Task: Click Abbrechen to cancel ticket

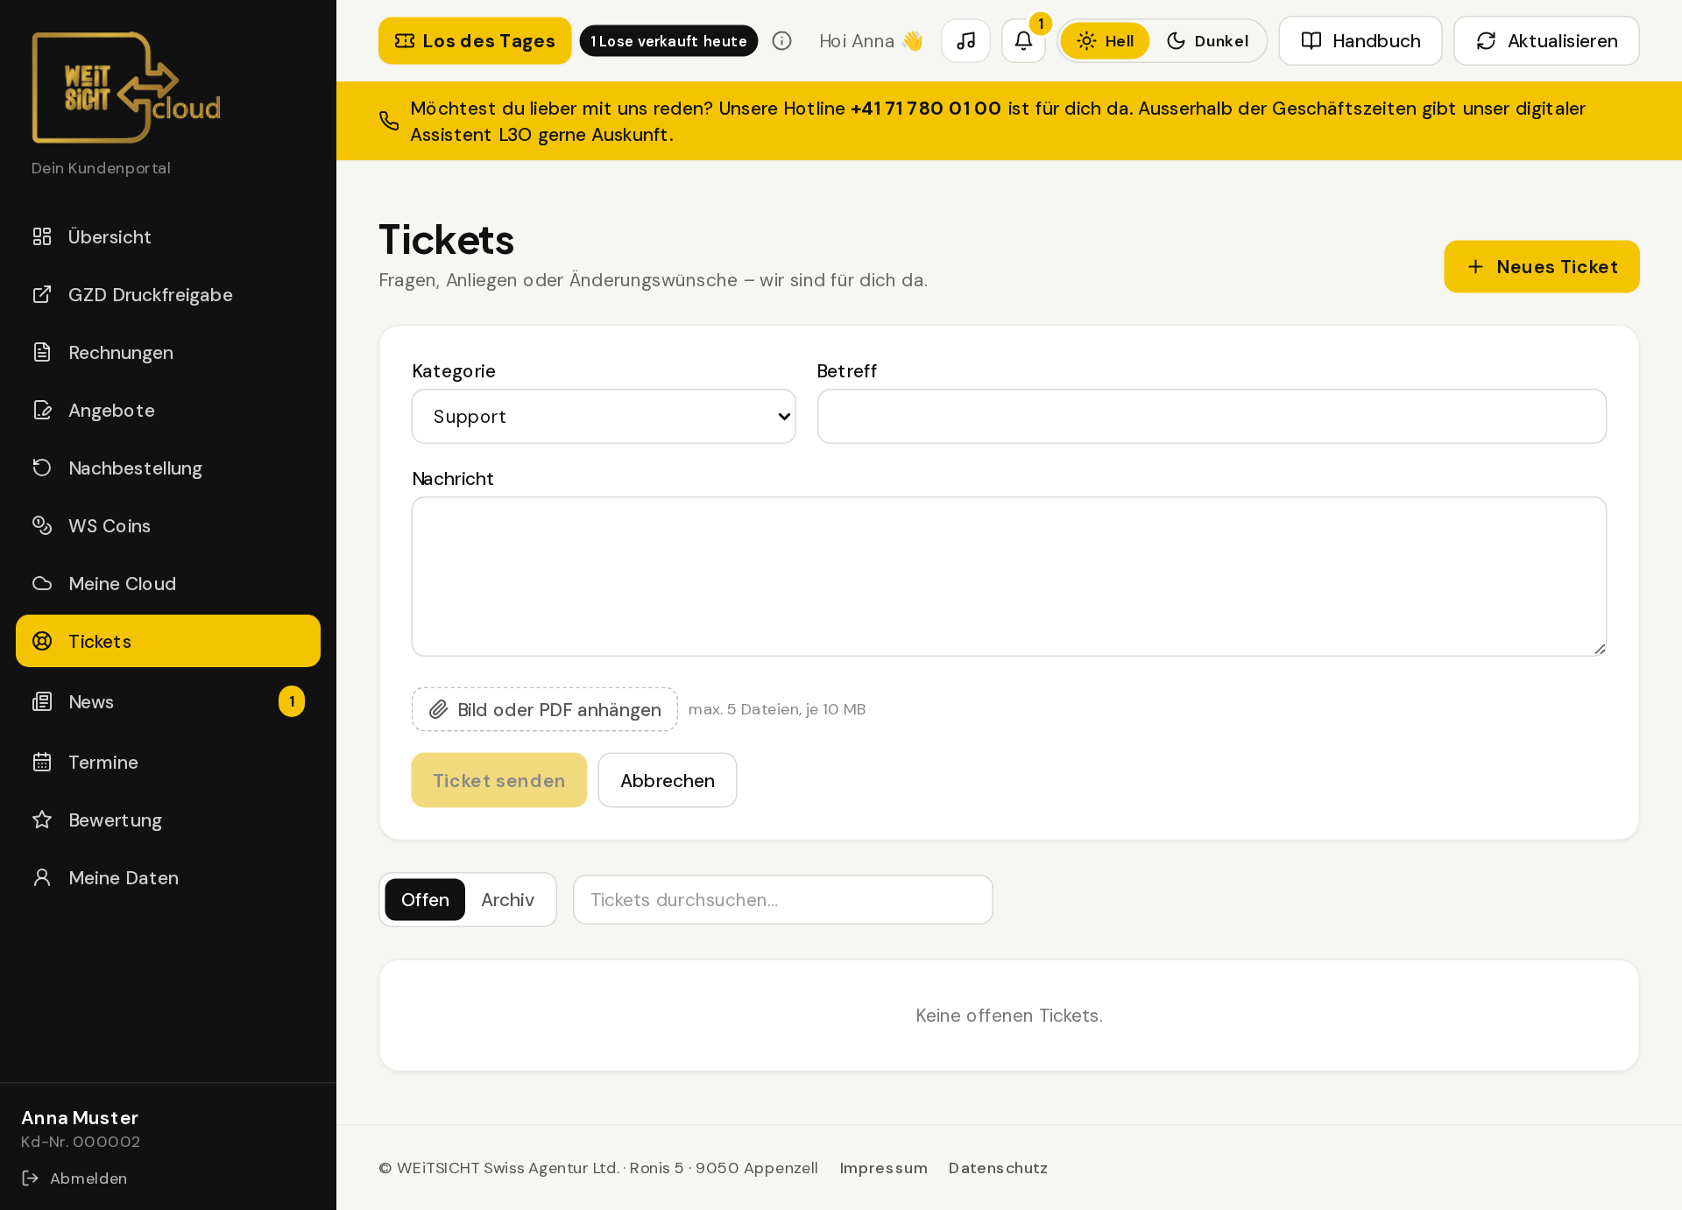Action: (x=668, y=780)
